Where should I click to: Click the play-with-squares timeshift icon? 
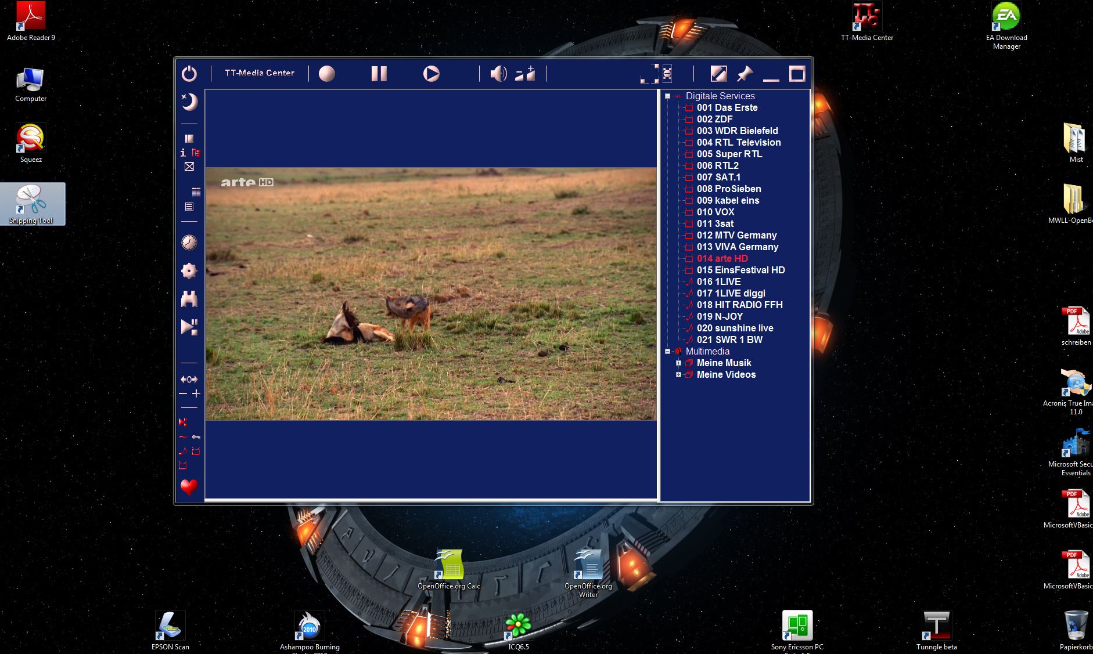[x=189, y=327]
